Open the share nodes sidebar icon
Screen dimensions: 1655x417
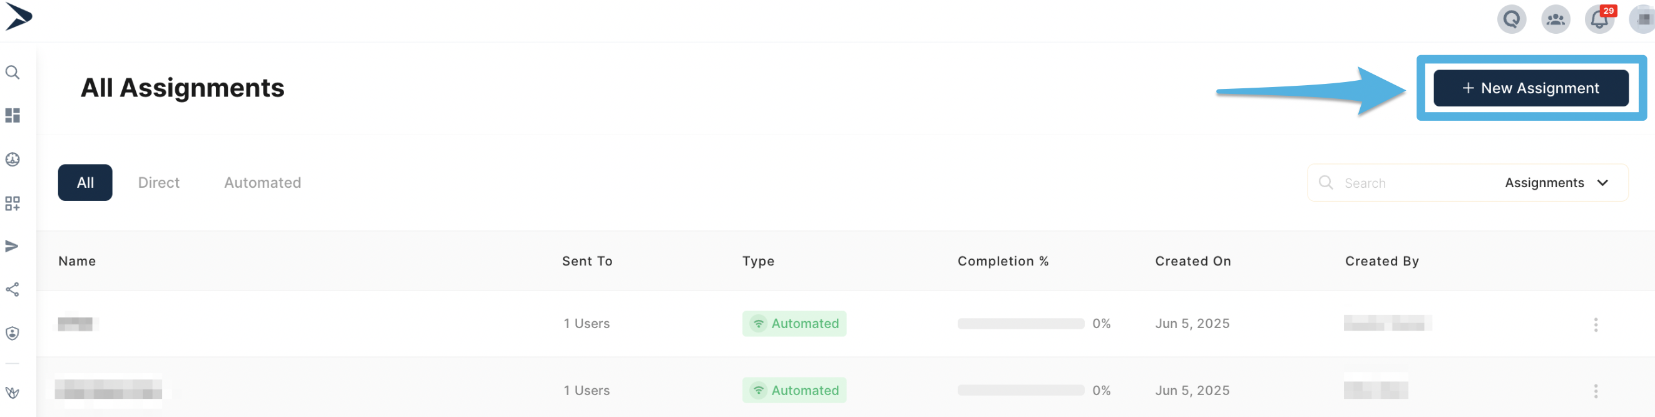(x=13, y=290)
